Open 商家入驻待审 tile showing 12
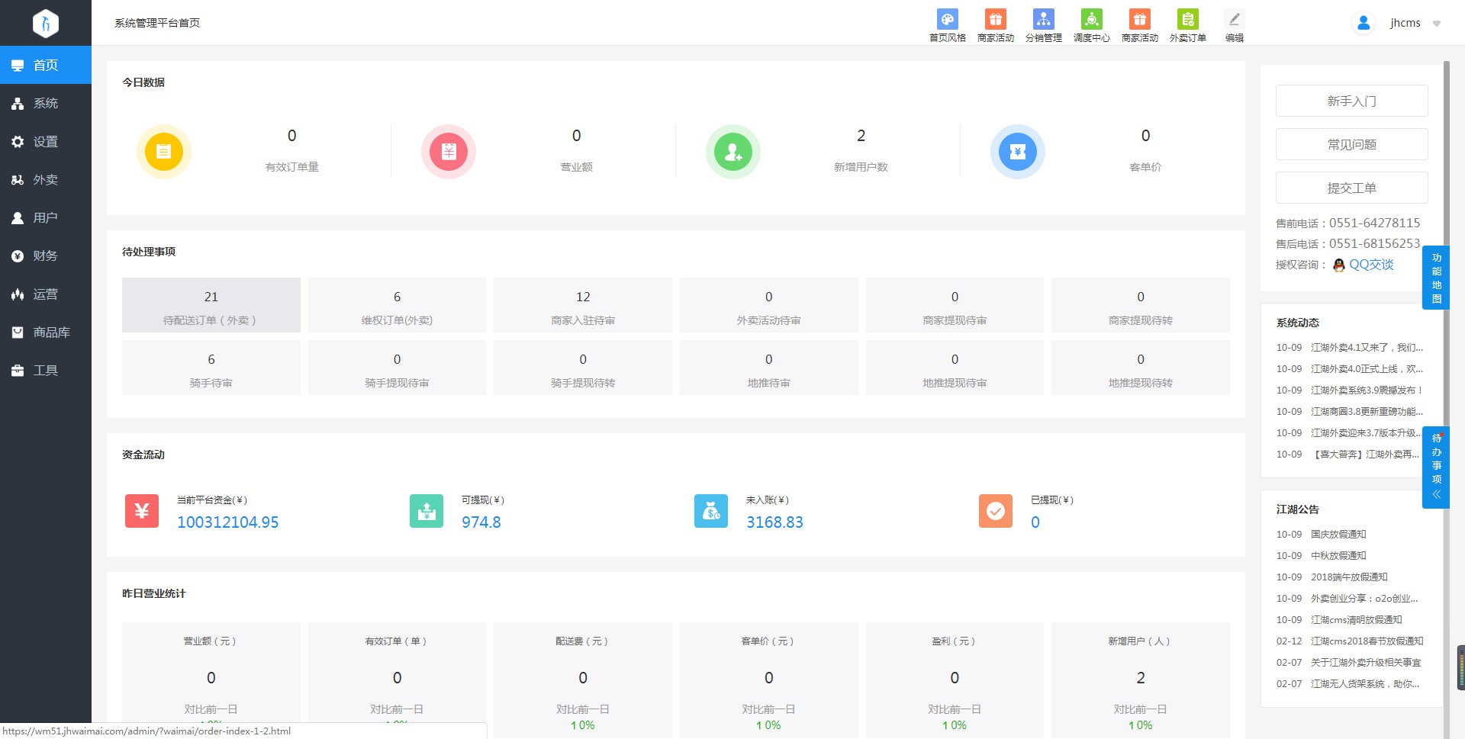Screen dimensions: 1465x739 coord(583,305)
